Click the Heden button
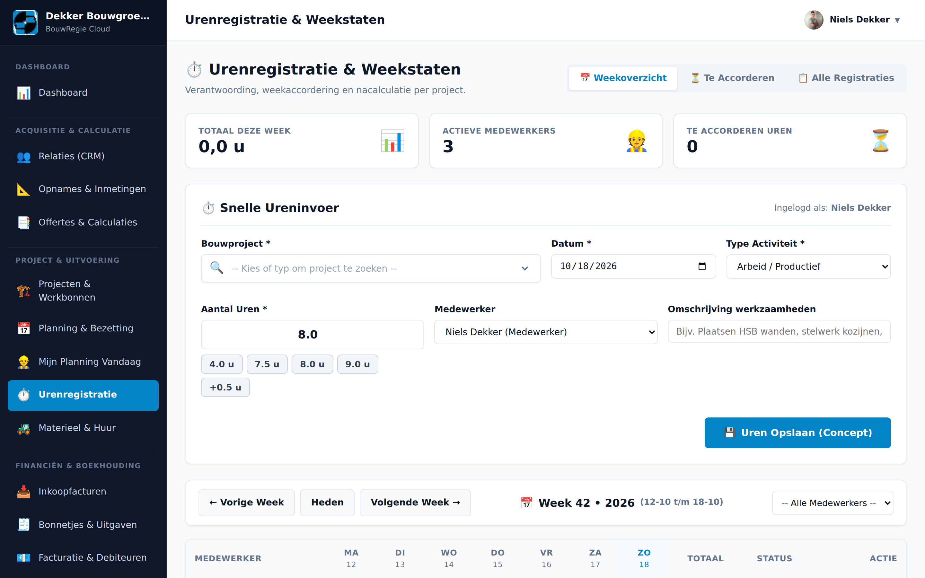This screenshot has width=925, height=578. click(x=327, y=503)
